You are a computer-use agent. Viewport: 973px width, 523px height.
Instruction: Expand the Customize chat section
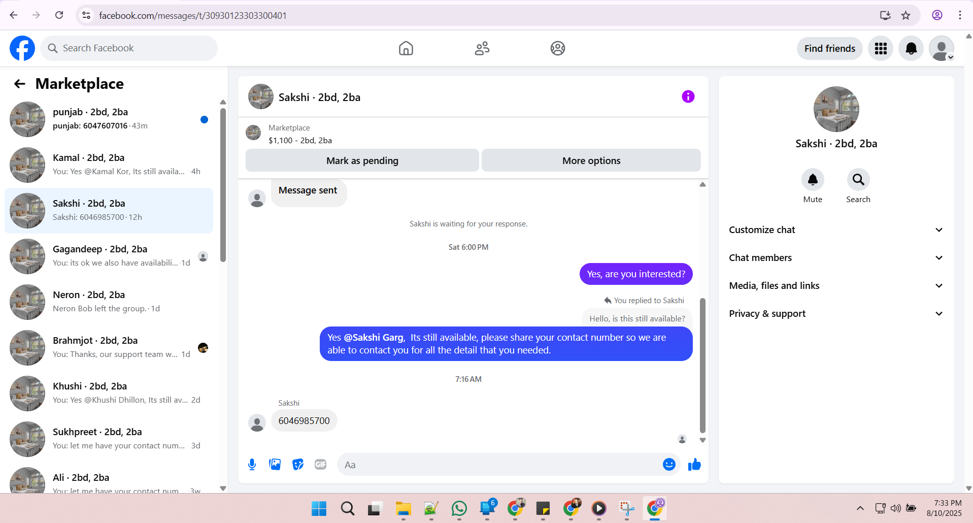pyautogui.click(x=836, y=230)
